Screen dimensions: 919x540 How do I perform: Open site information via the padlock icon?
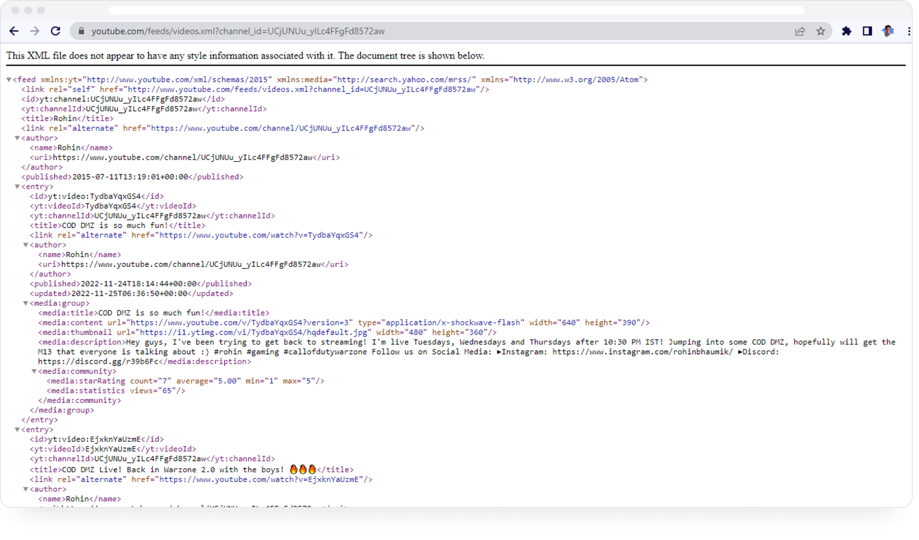81,32
